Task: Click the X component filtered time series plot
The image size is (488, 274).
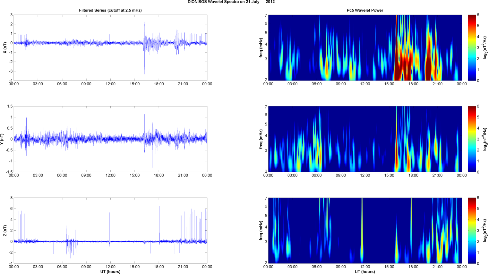Action: click(x=110, y=47)
